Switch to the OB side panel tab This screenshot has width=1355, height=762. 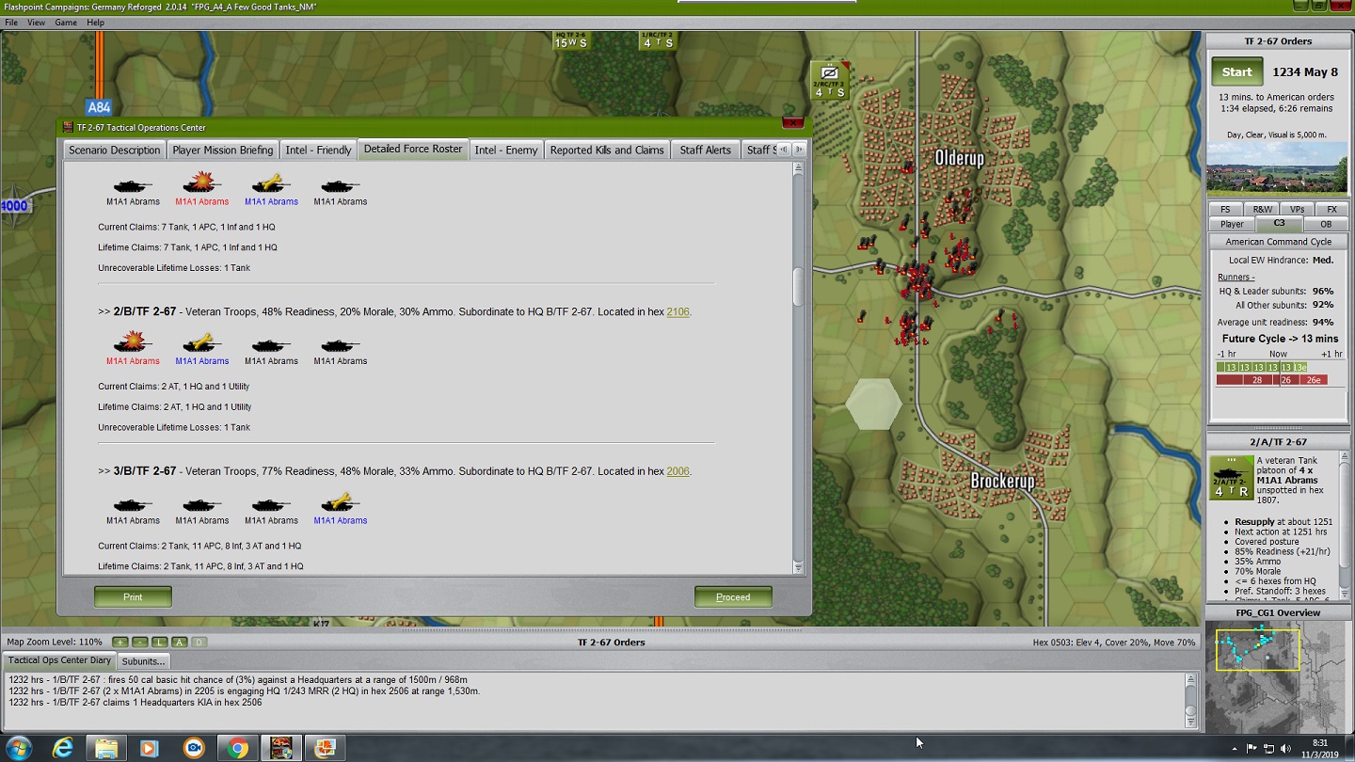pos(1326,224)
